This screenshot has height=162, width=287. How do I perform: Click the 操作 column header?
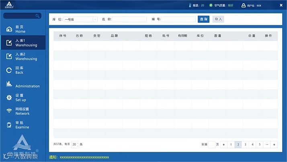pos(269,36)
